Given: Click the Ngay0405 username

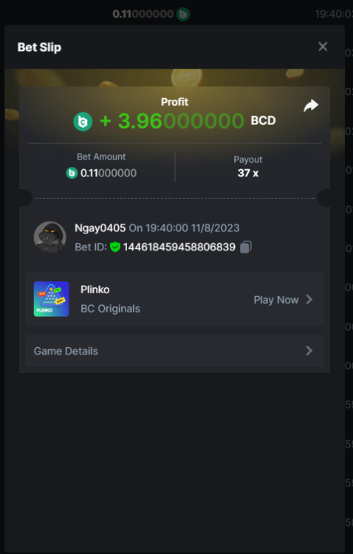Looking at the screenshot, I should (100, 228).
